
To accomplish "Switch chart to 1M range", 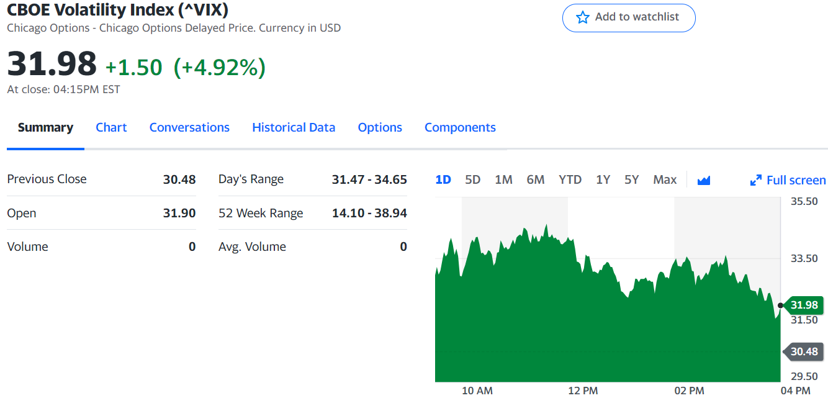I will [503, 179].
